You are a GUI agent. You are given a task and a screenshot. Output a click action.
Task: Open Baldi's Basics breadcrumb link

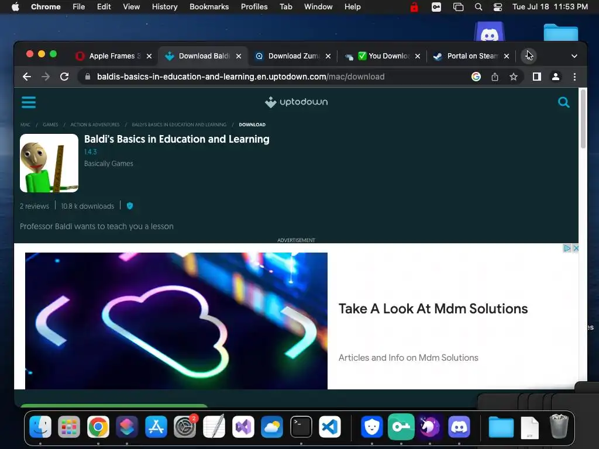179,125
